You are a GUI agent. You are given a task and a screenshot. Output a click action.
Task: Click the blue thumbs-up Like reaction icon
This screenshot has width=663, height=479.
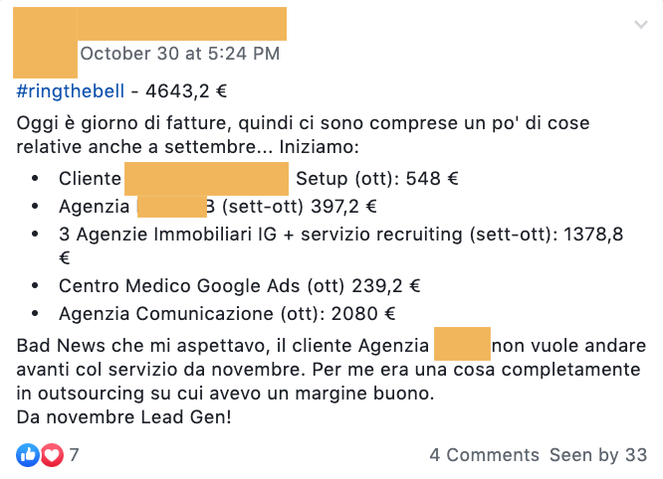tap(28, 455)
